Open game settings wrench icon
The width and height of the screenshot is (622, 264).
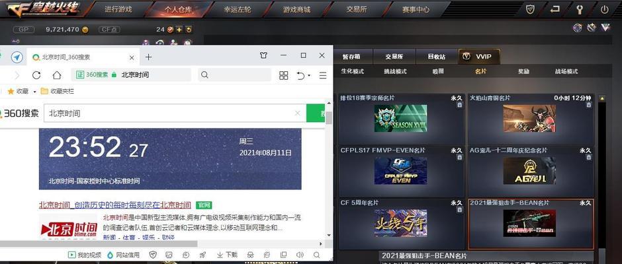coord(580,9)
